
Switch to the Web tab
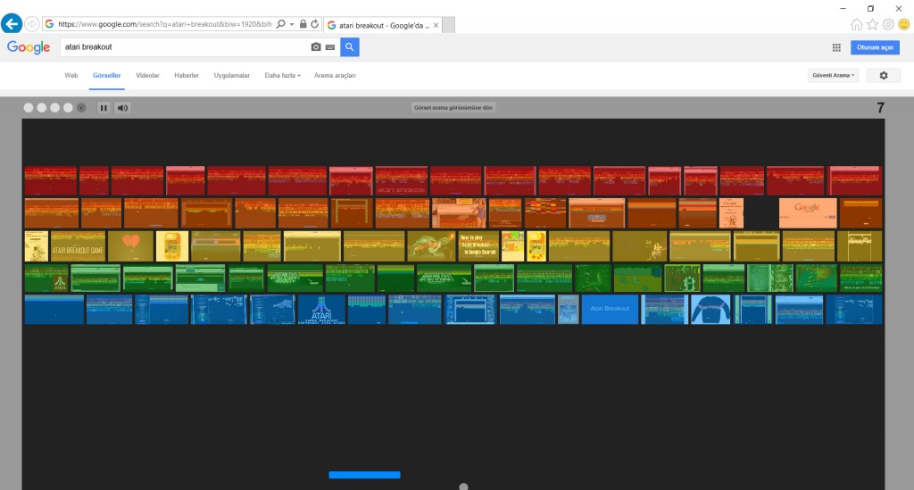pos(71,75)
